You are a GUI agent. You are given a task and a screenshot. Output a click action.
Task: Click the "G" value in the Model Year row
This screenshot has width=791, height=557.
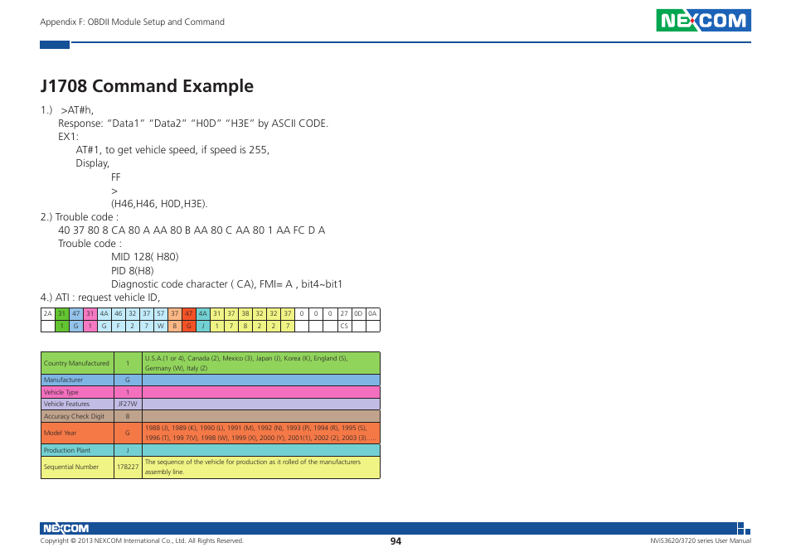(128, 433)
